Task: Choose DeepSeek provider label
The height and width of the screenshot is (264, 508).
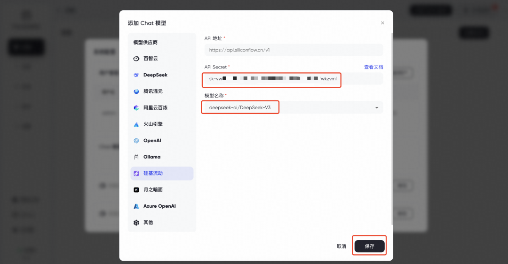Action: click(156, 75)
